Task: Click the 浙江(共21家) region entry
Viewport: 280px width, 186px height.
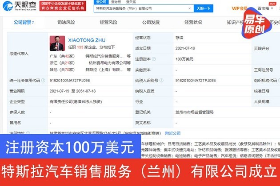Action: tap(62, 63)
